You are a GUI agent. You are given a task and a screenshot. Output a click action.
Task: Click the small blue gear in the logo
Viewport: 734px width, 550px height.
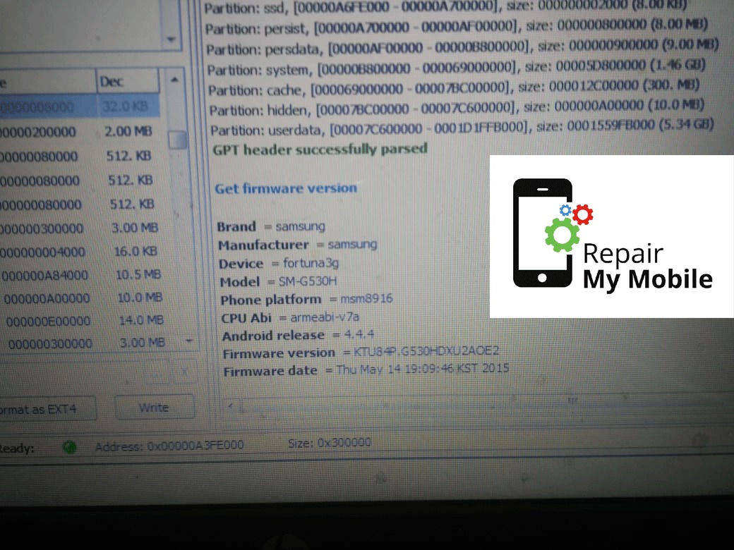tap(565, 210)
